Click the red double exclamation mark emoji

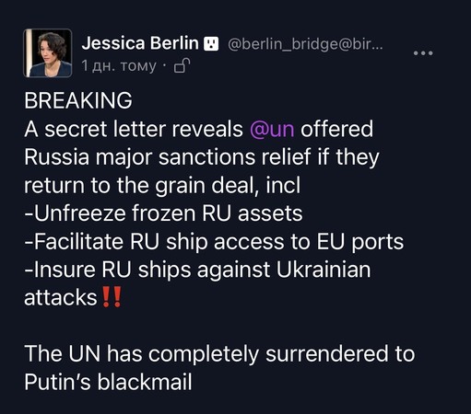pyautogui.click(x=112, y=297)
